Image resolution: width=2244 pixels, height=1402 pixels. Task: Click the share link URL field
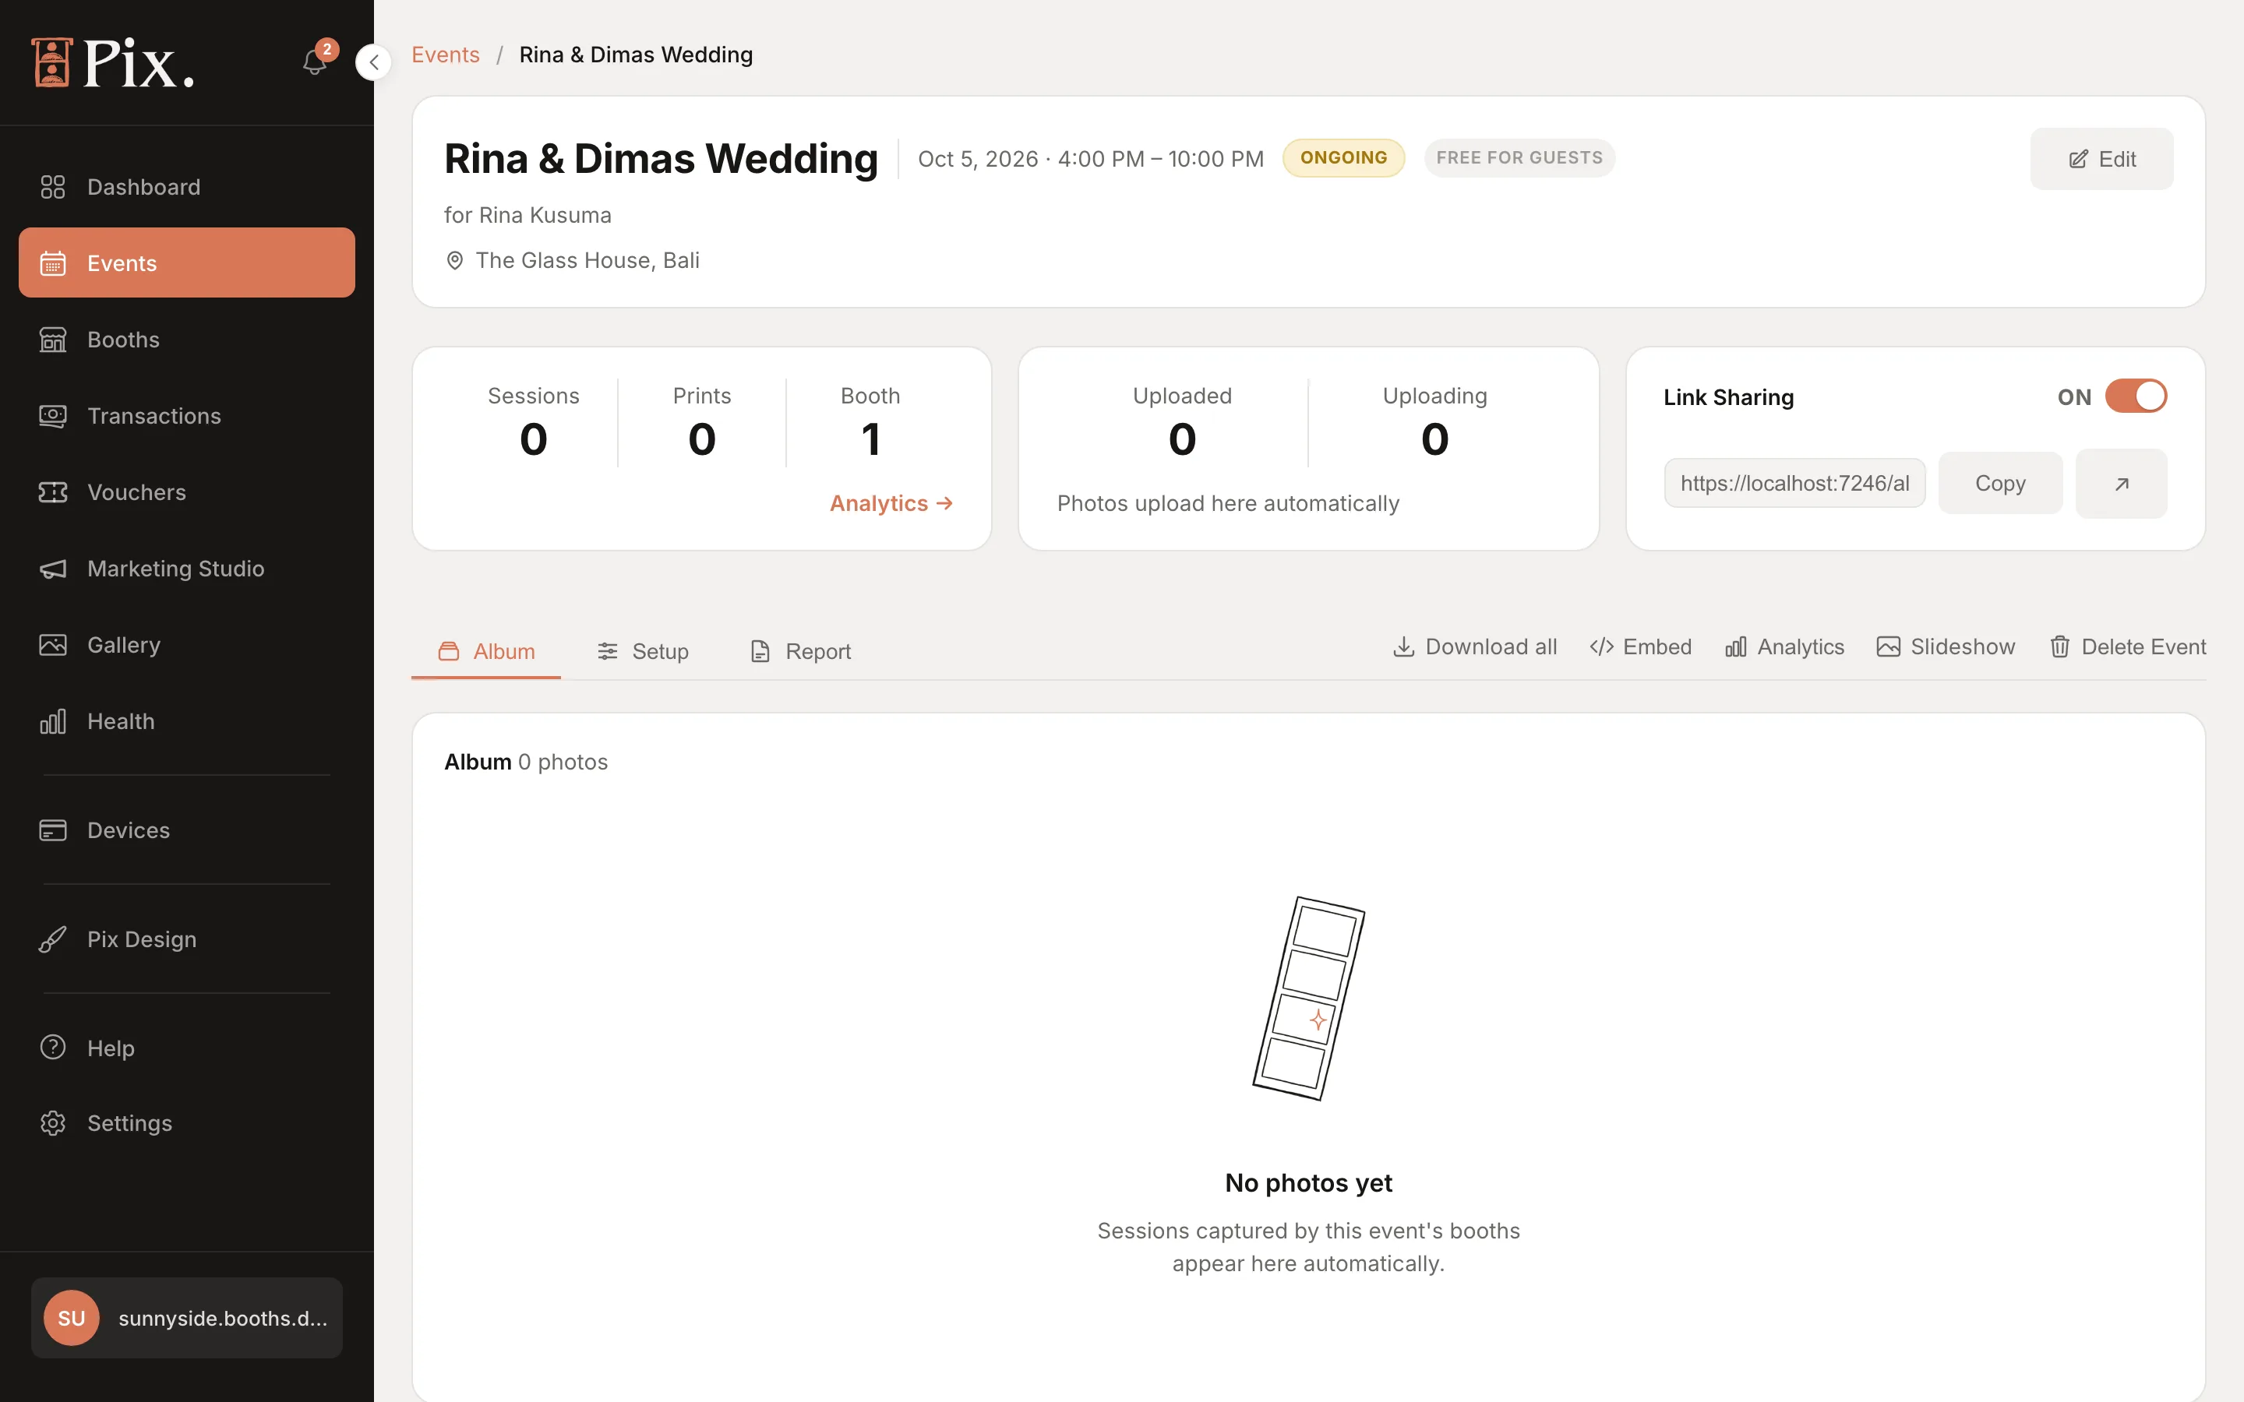[x=1794, y=483]
